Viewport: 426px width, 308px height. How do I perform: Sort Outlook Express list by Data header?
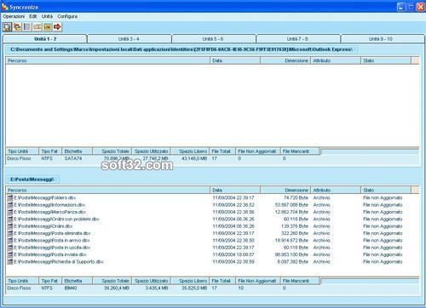[235, 60]
